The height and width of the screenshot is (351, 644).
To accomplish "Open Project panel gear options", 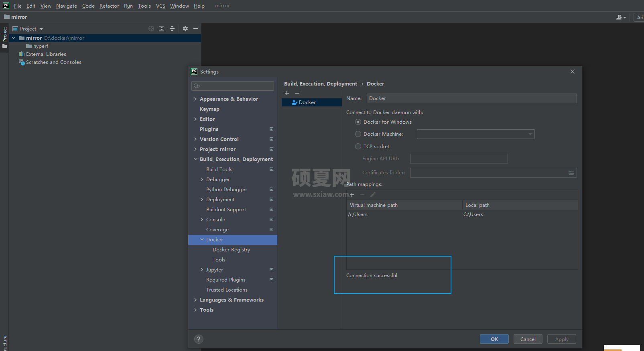I will click(x=185, y=29).
